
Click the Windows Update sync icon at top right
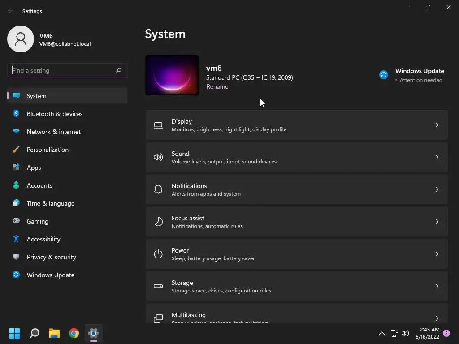pyautogui.click(x=384, y=75)
